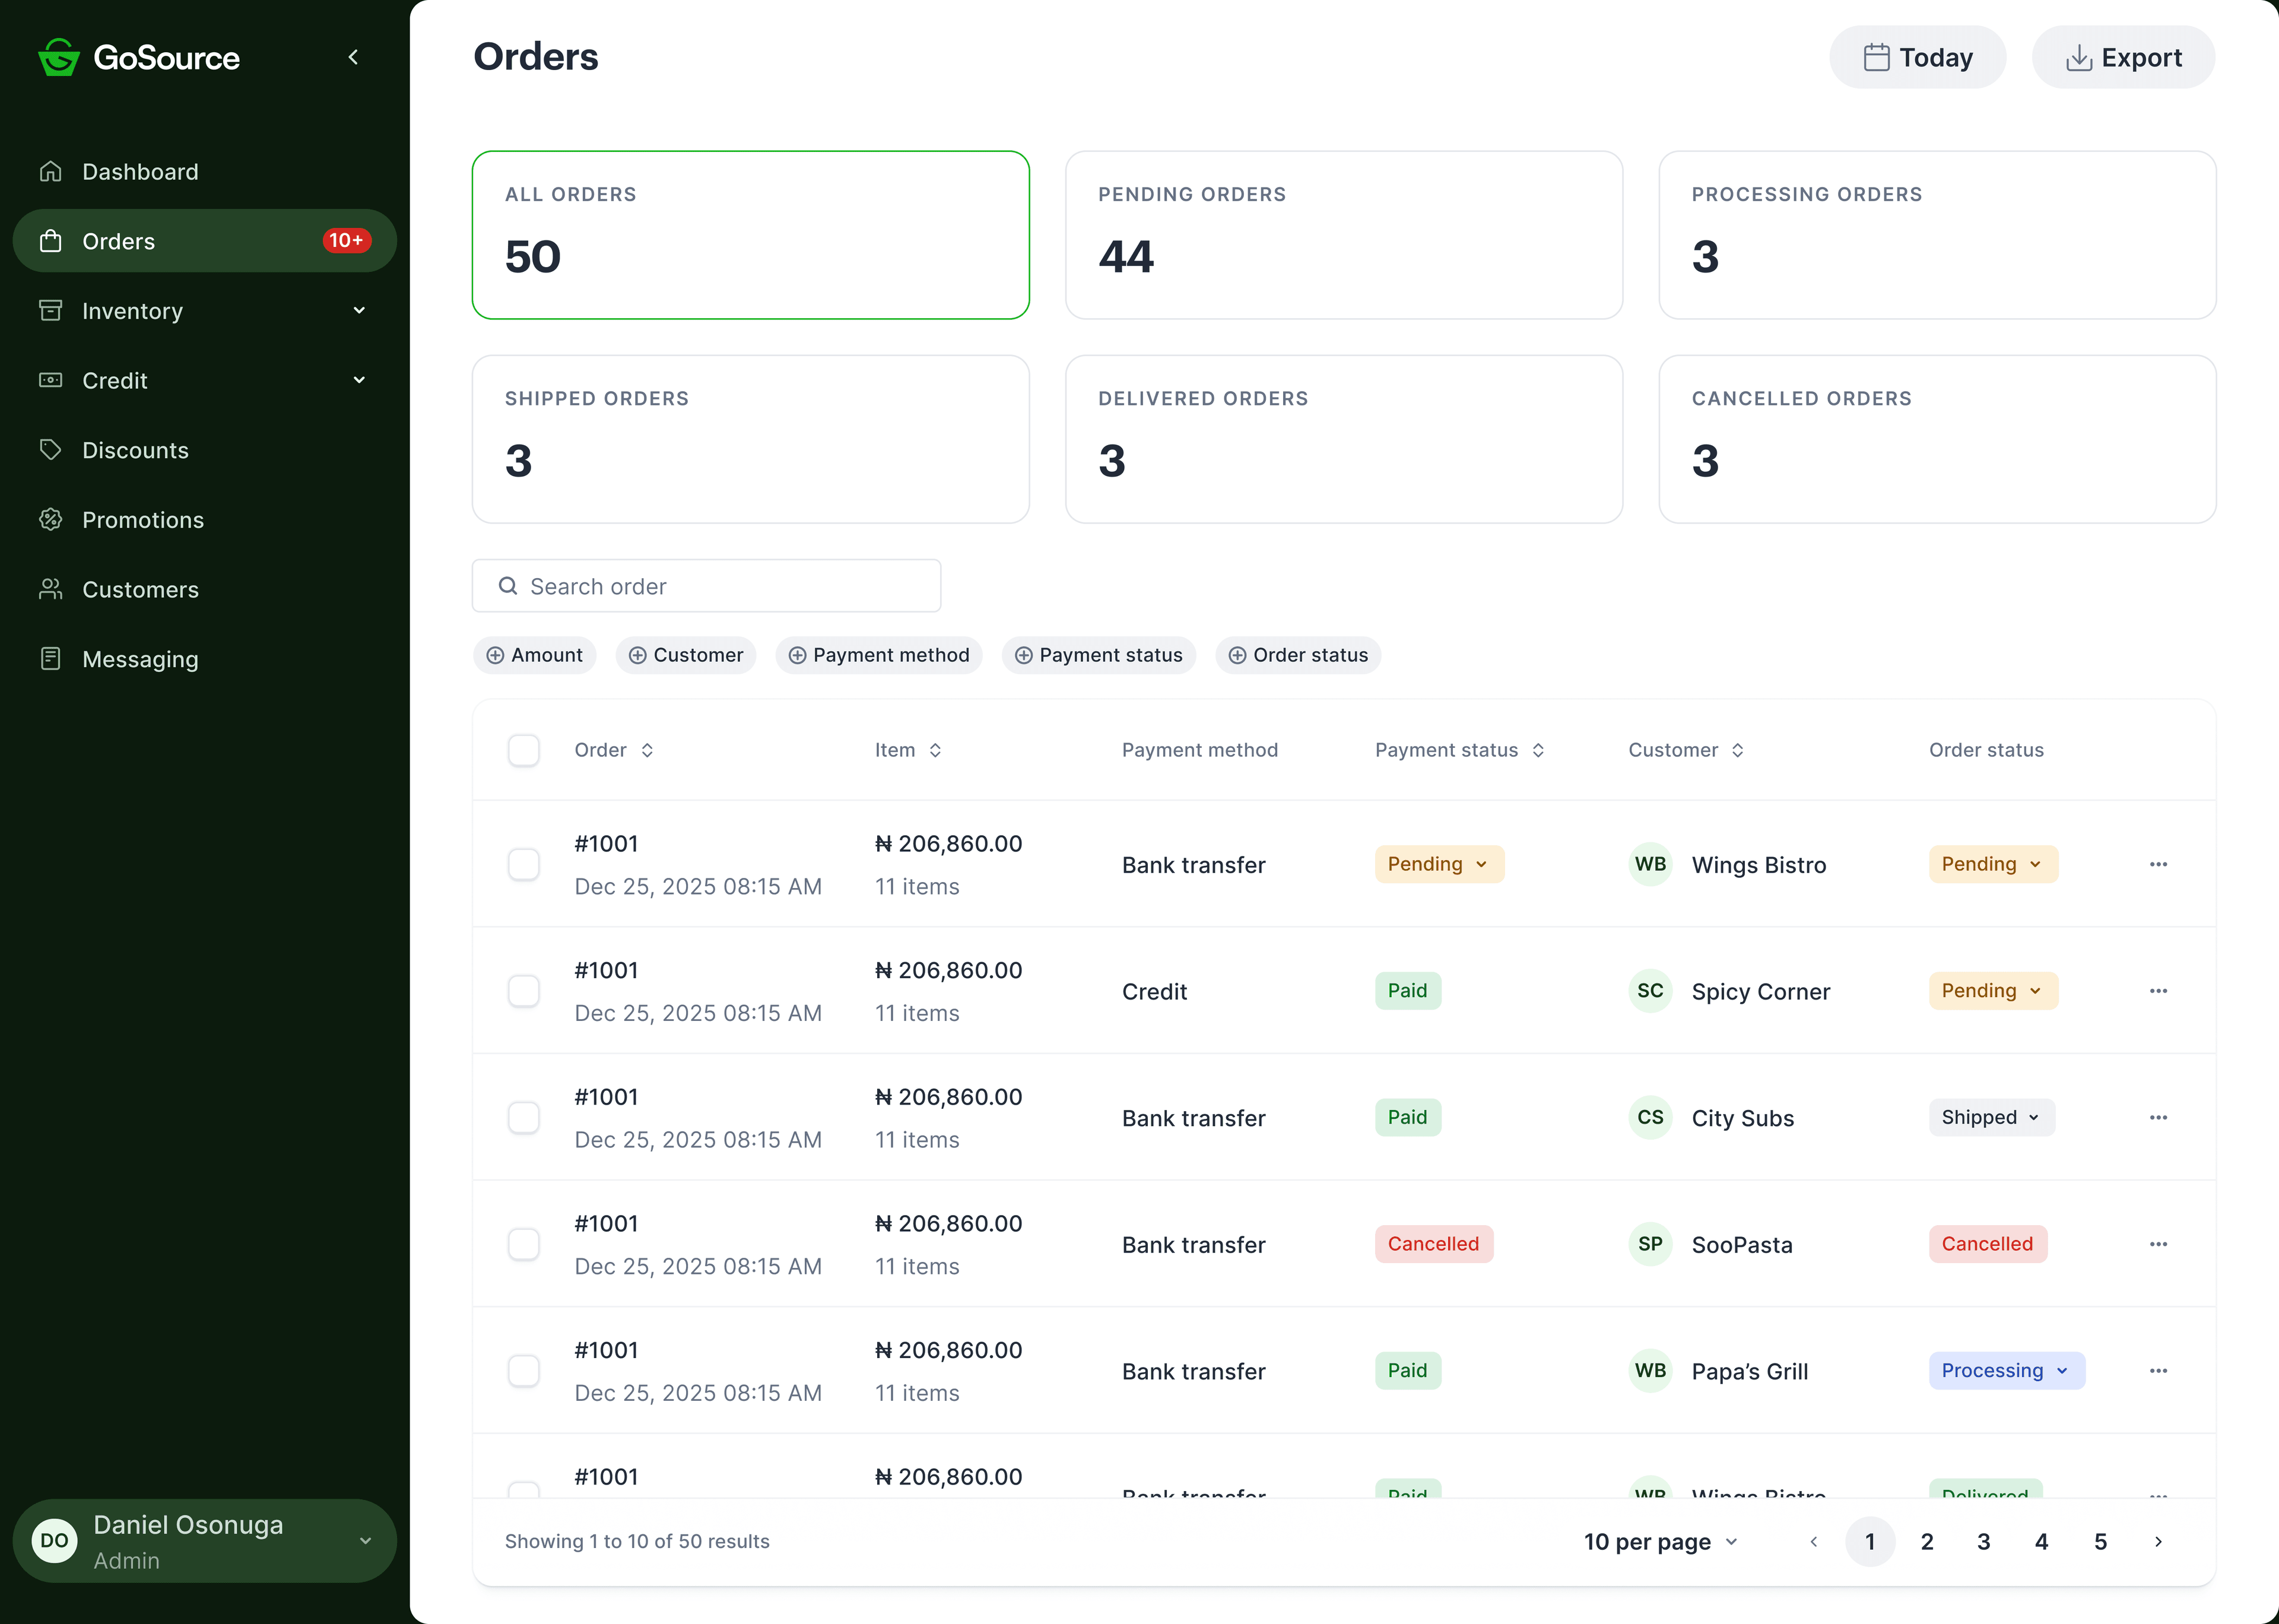2279x1624 pixels.
Task: Click the Search order field
Action: pyautogui.click(x=707, y=586)
